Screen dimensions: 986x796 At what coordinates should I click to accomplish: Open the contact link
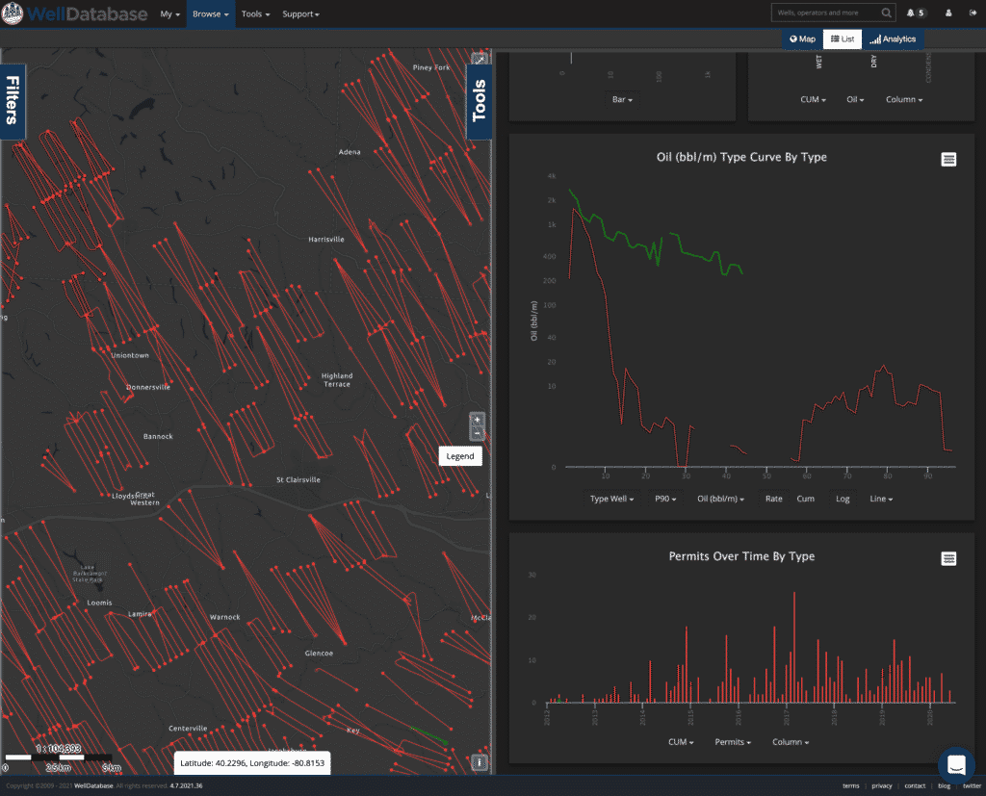pos(915,786)
